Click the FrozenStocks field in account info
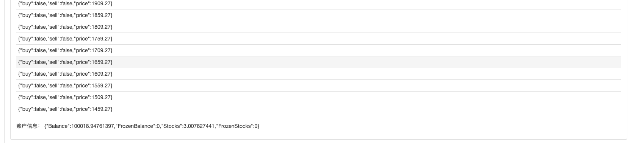 pos(236,126)
